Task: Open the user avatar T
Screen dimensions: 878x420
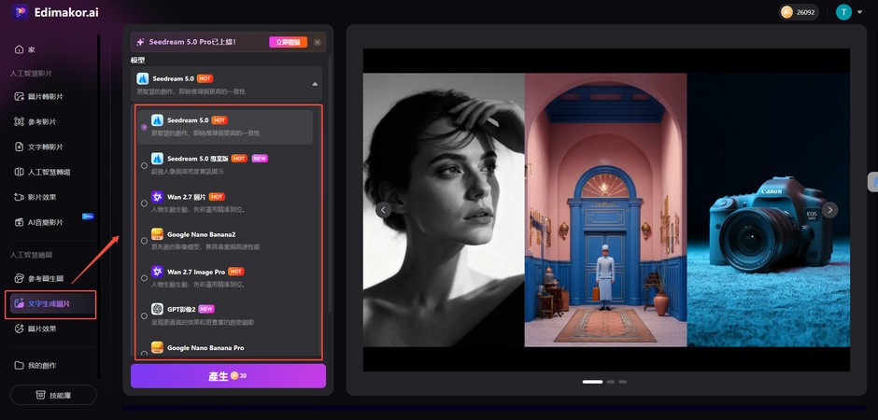Action: (x=843, y=12)
